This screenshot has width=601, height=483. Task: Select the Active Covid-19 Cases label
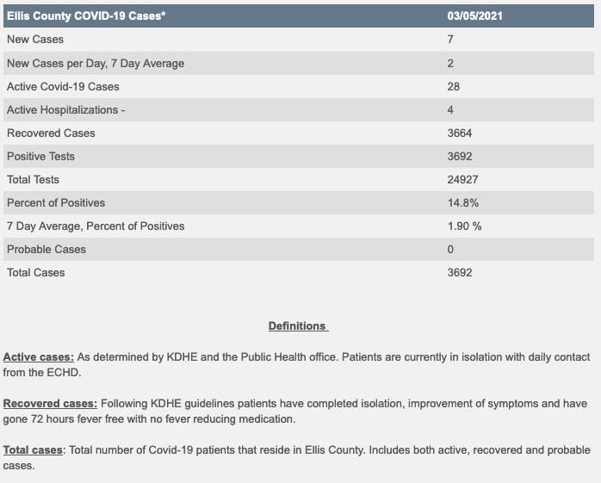coord(63,86)
